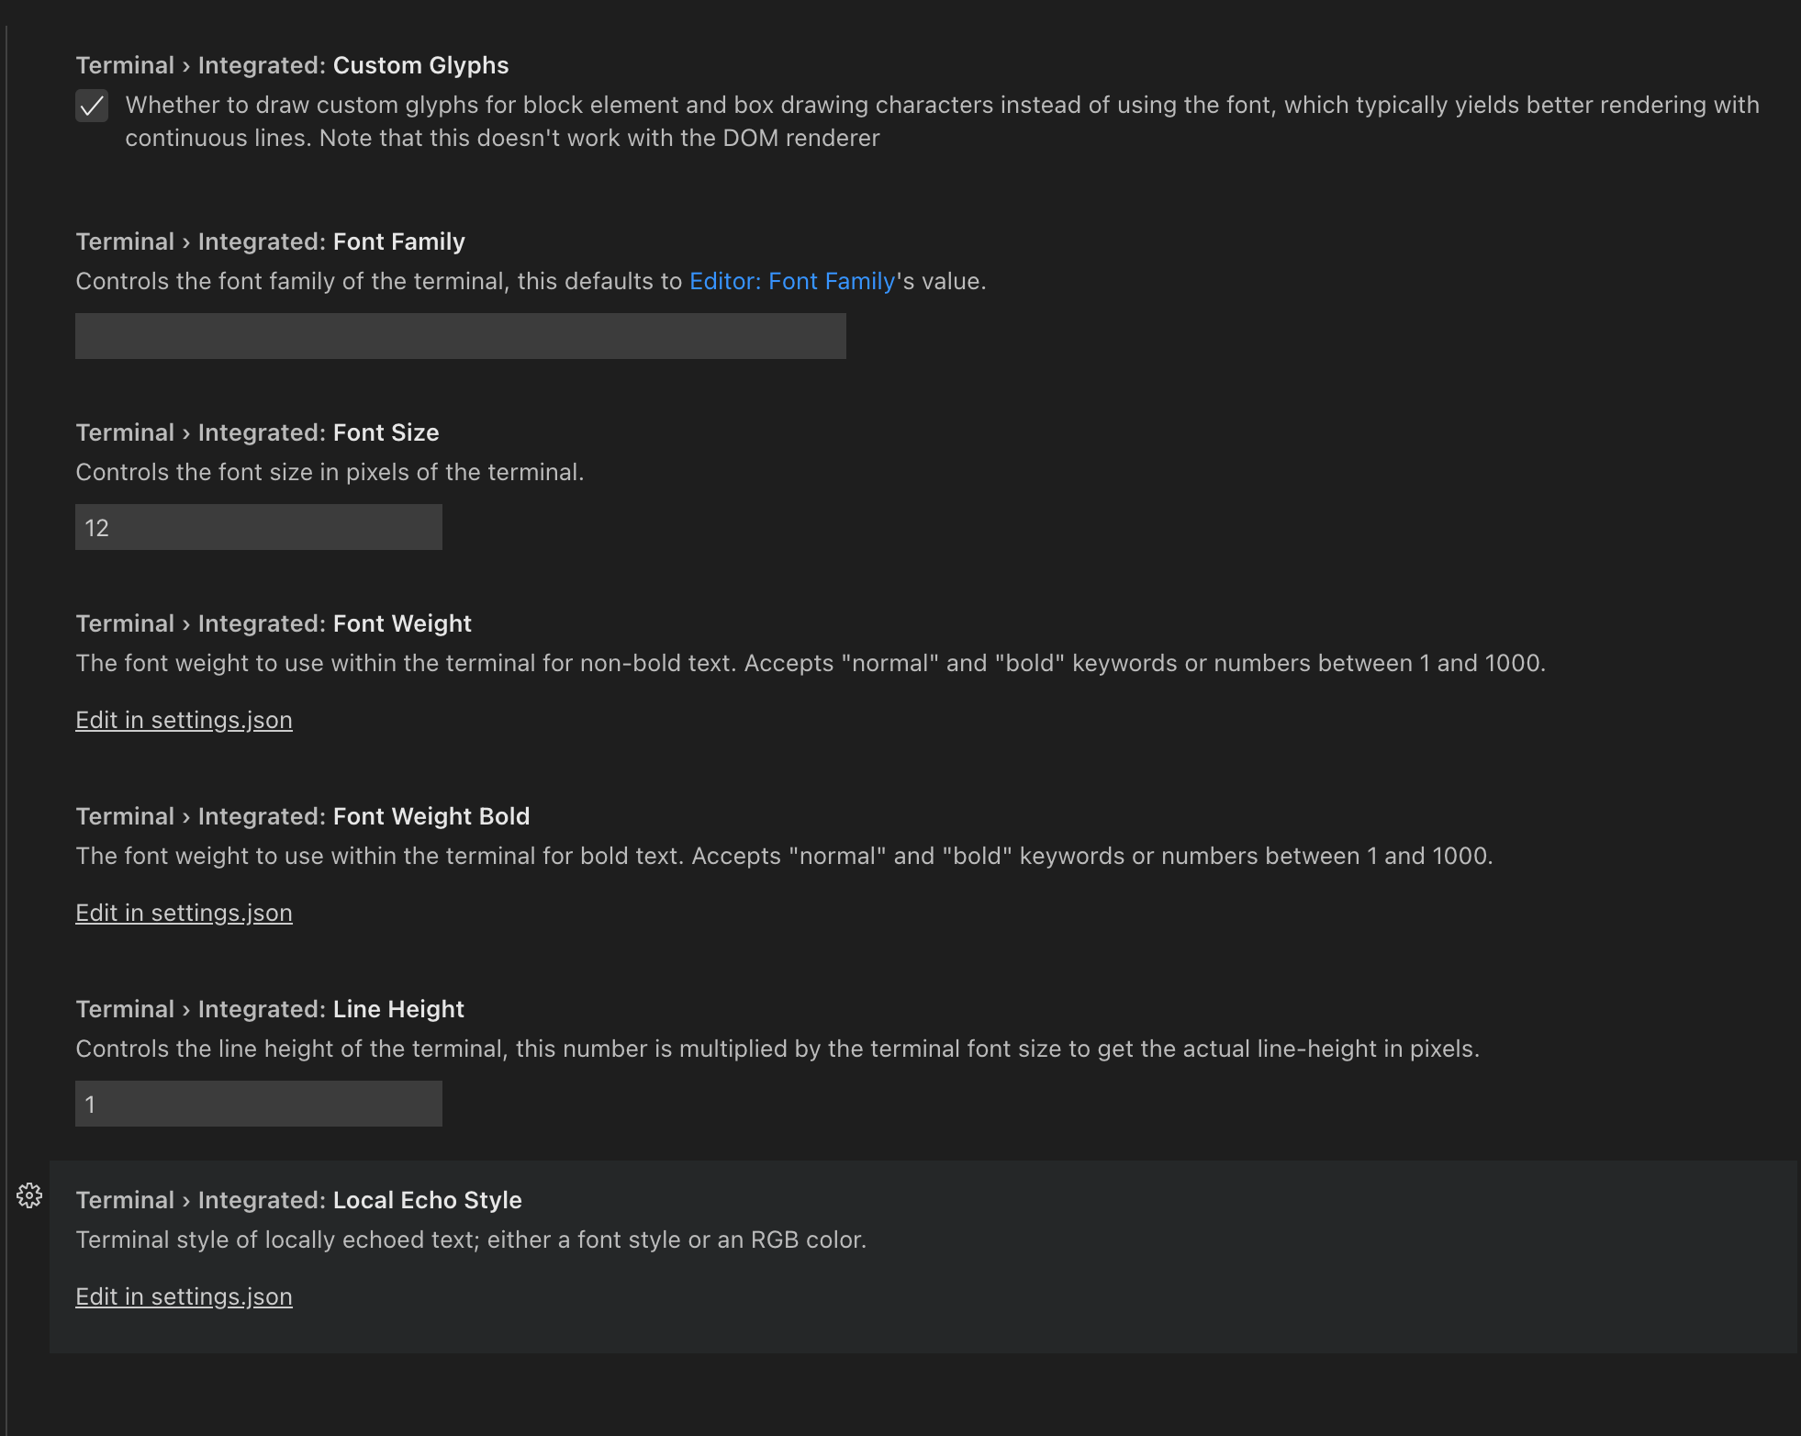1801x1436 pixels.
Task: Open the gear icon beside Local Echo Style
Action: pyautogui.click(x=28, y=1195)
